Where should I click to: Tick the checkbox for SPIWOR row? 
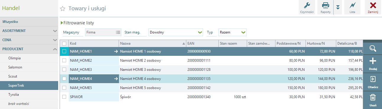pos(64,97)
